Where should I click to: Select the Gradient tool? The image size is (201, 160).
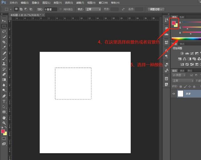4,80
